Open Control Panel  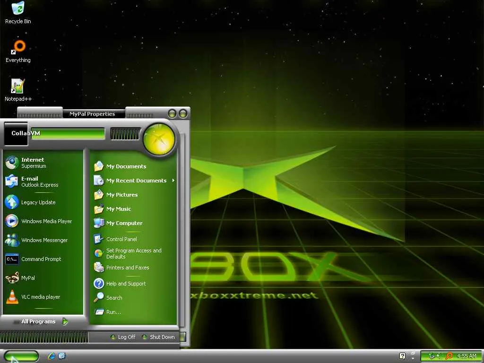click(134, 239)
